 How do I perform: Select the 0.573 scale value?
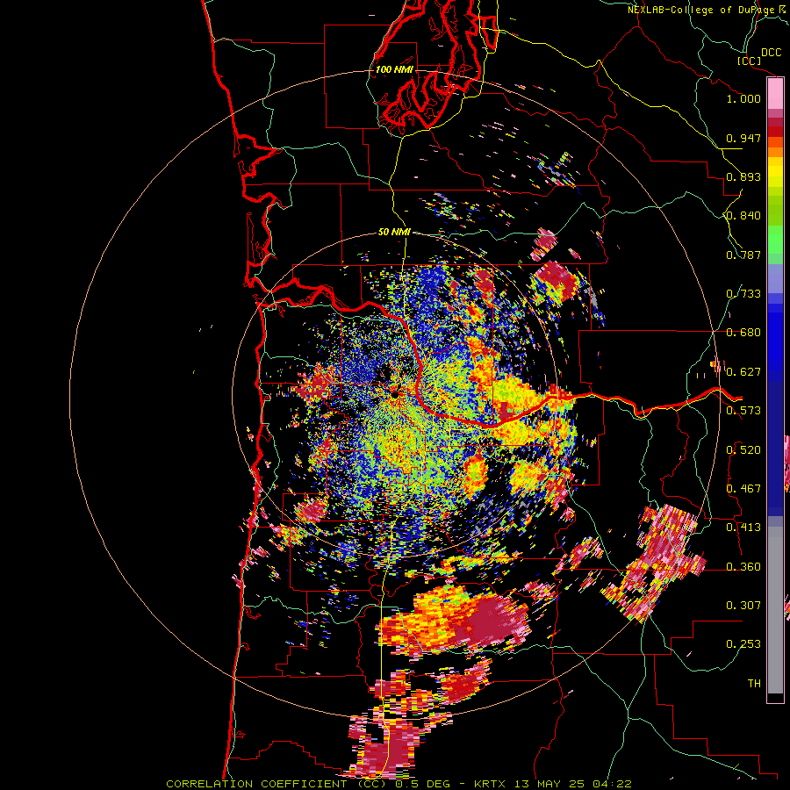coord(743,411)
